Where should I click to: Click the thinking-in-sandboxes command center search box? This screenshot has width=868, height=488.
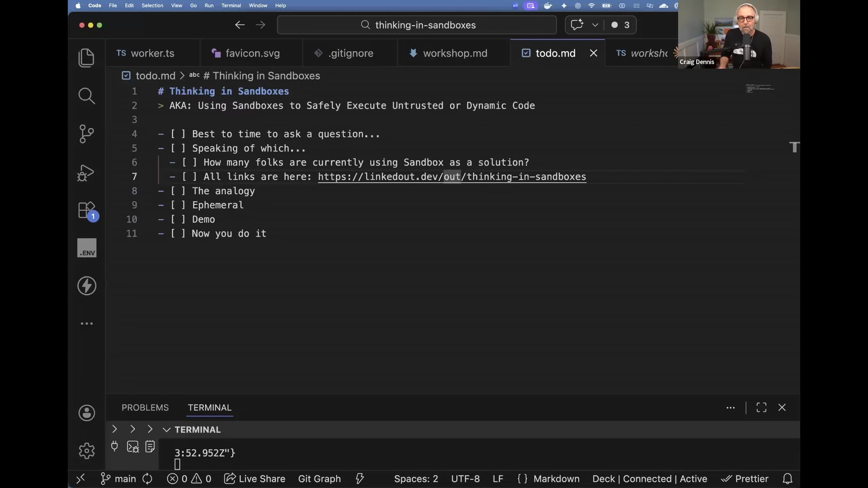[417, 25]
